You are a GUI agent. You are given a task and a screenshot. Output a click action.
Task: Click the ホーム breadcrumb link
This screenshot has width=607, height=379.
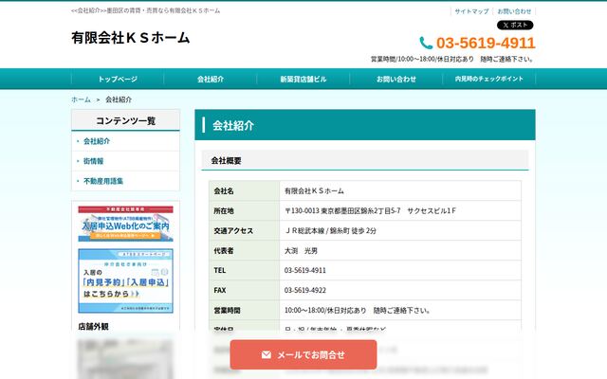(81, 99)
